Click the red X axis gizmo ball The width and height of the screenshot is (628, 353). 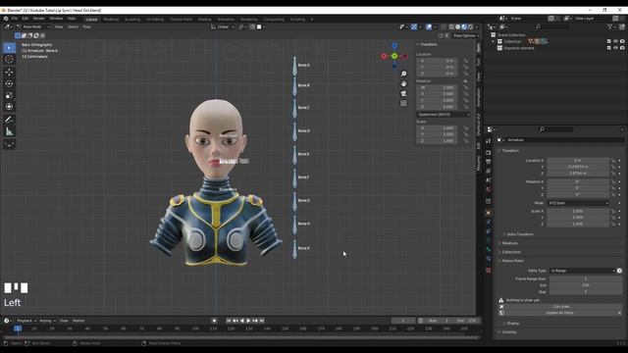[384, 56]
